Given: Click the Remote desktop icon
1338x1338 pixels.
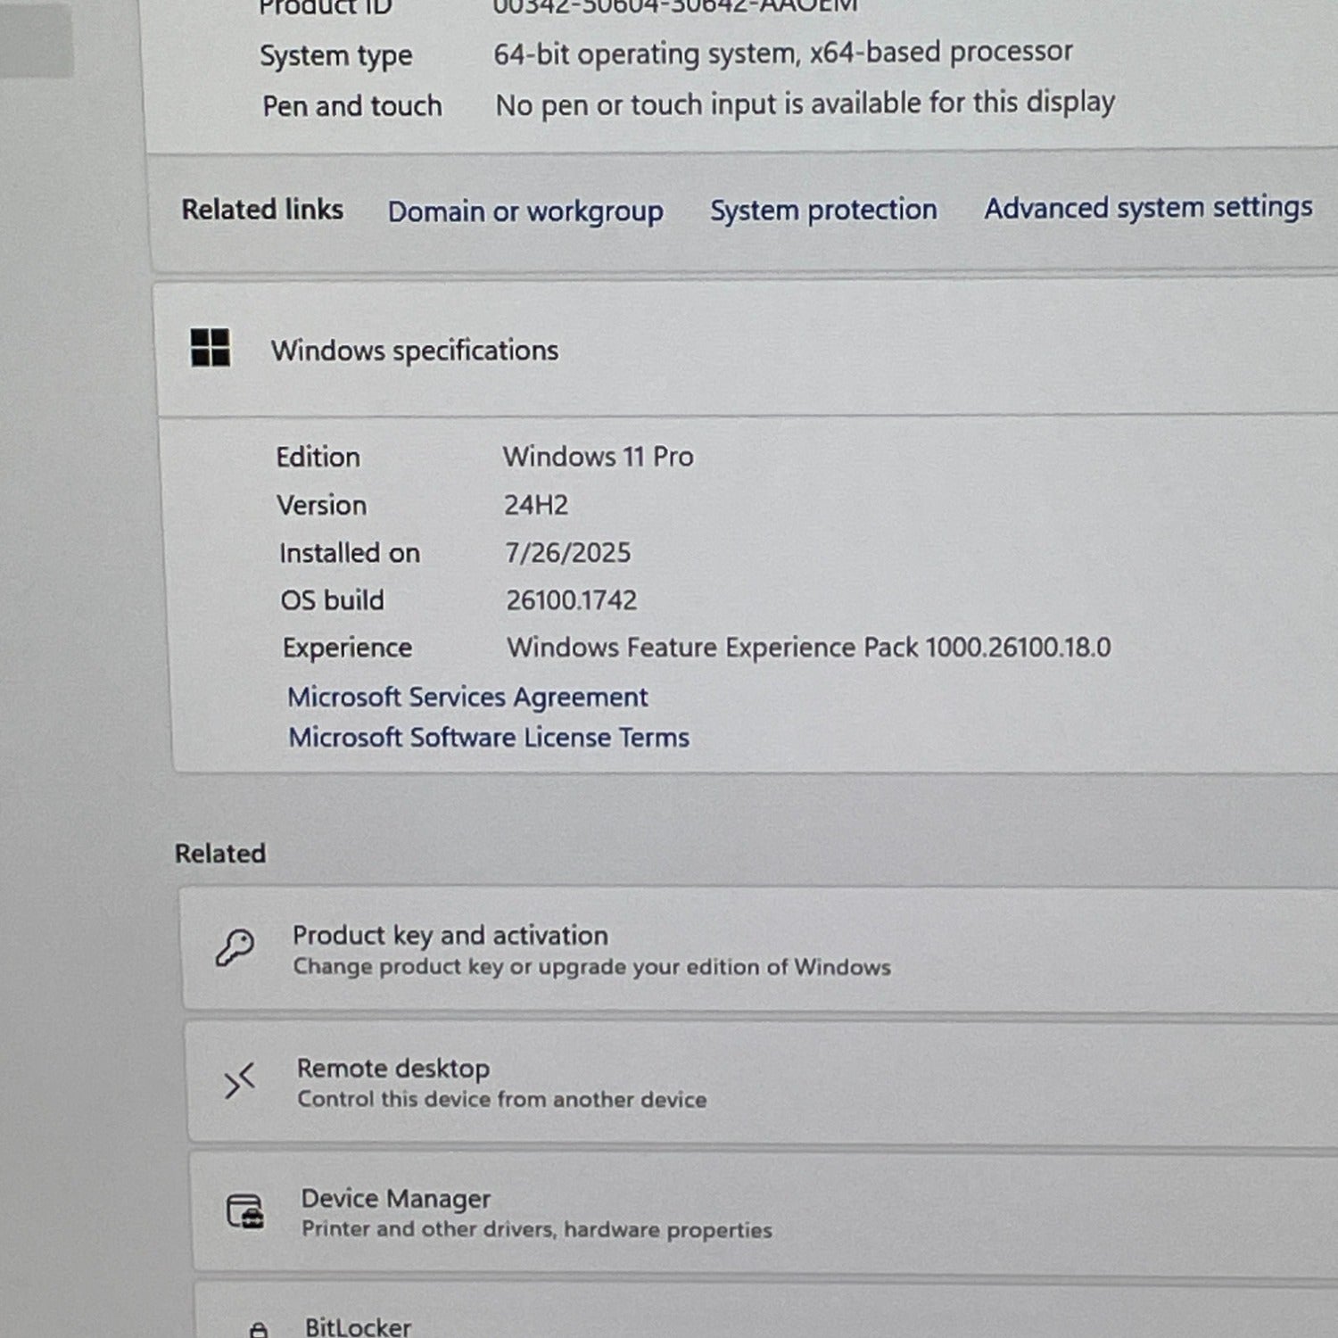Looking at the screenshot, I should point(240,1082).
